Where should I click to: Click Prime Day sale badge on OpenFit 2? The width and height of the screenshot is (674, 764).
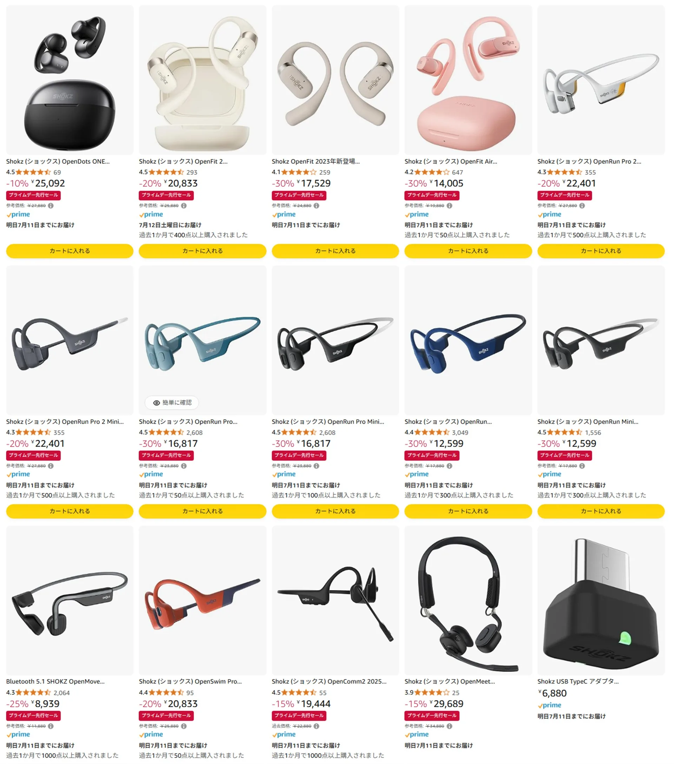point(166,195)
